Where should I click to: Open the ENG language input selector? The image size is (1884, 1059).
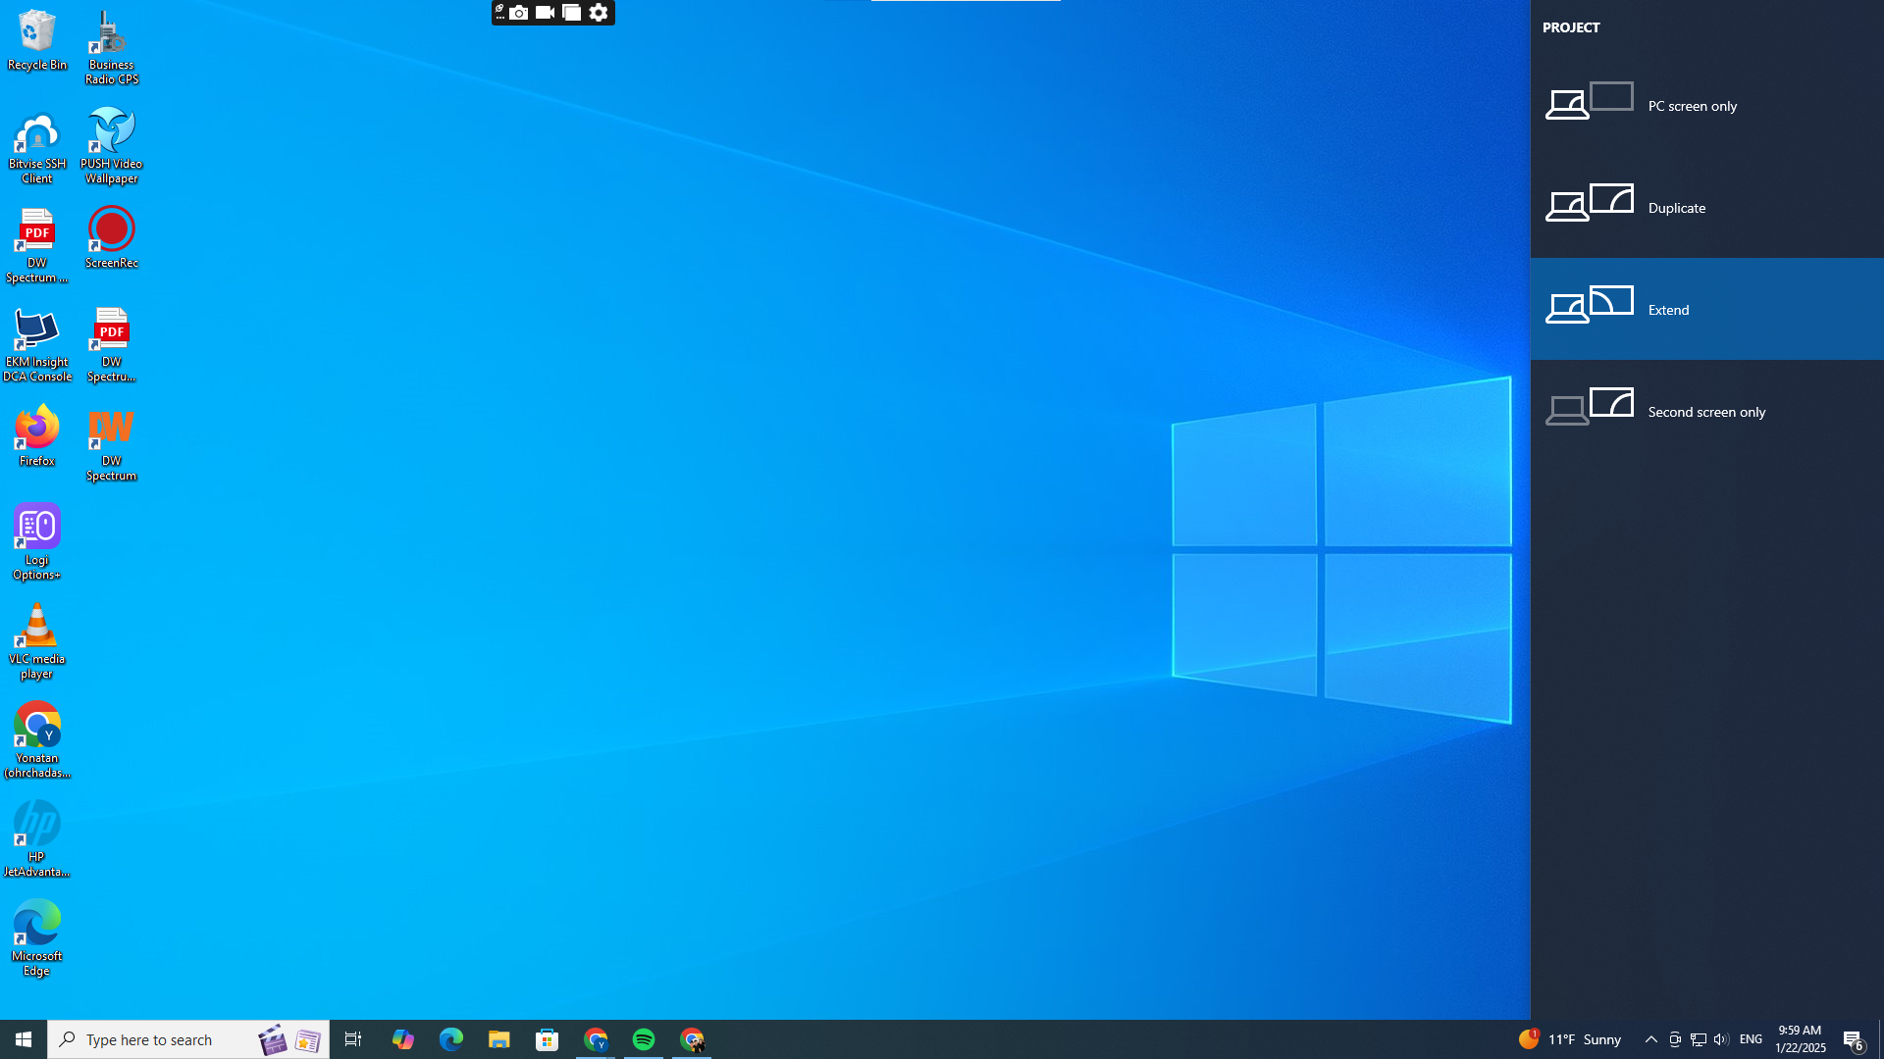(1751, 1039)
